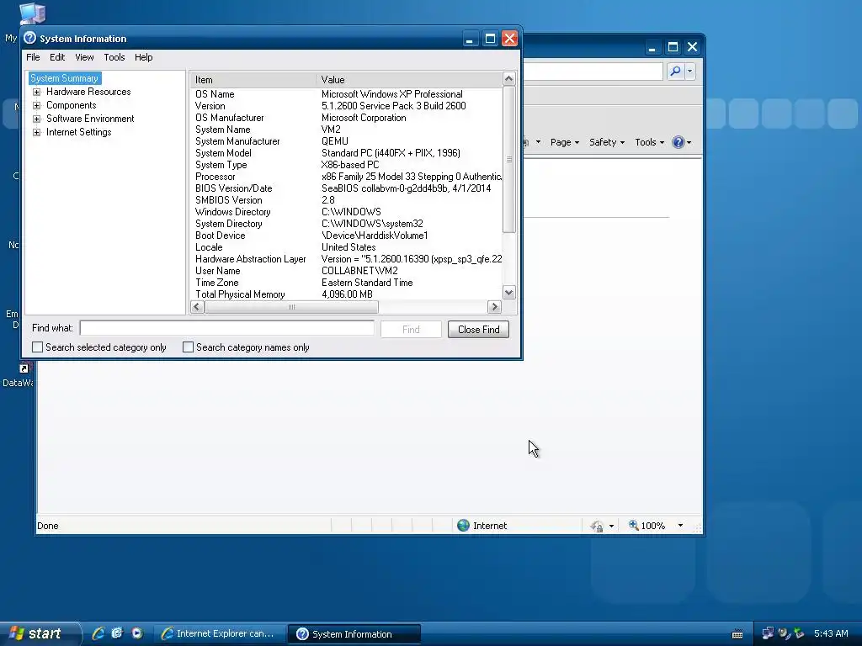Open the Help menu in System Information
The image size is (862, 646).
(143, 57)
